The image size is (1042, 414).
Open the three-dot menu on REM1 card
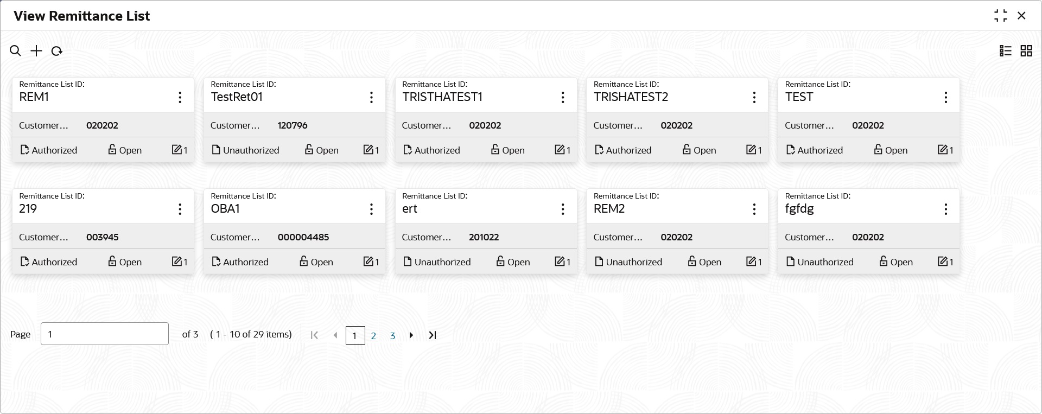[x=180, y=98]
